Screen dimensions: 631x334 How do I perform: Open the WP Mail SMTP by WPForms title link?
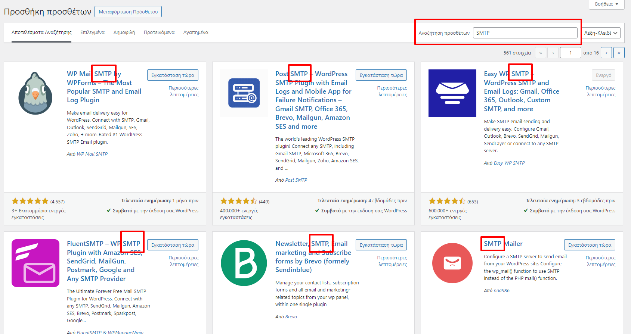point(104,87)
